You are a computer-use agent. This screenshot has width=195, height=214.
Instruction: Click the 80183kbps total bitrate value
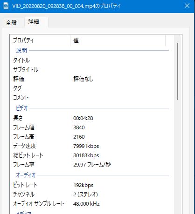click(86, 155)
